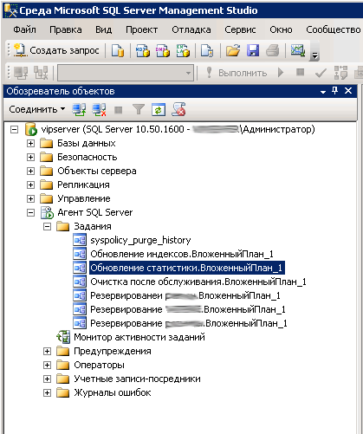The width and height of the screenshot is (363, 434).
Task: Click the vipserver server database icon
Action: (31, 129)
